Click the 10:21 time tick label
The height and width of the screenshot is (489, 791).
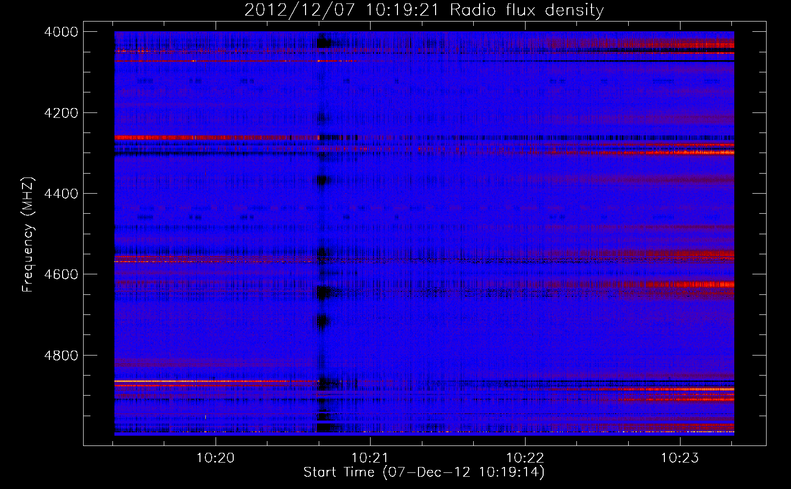pyautogui.click(x=370, y=458)
